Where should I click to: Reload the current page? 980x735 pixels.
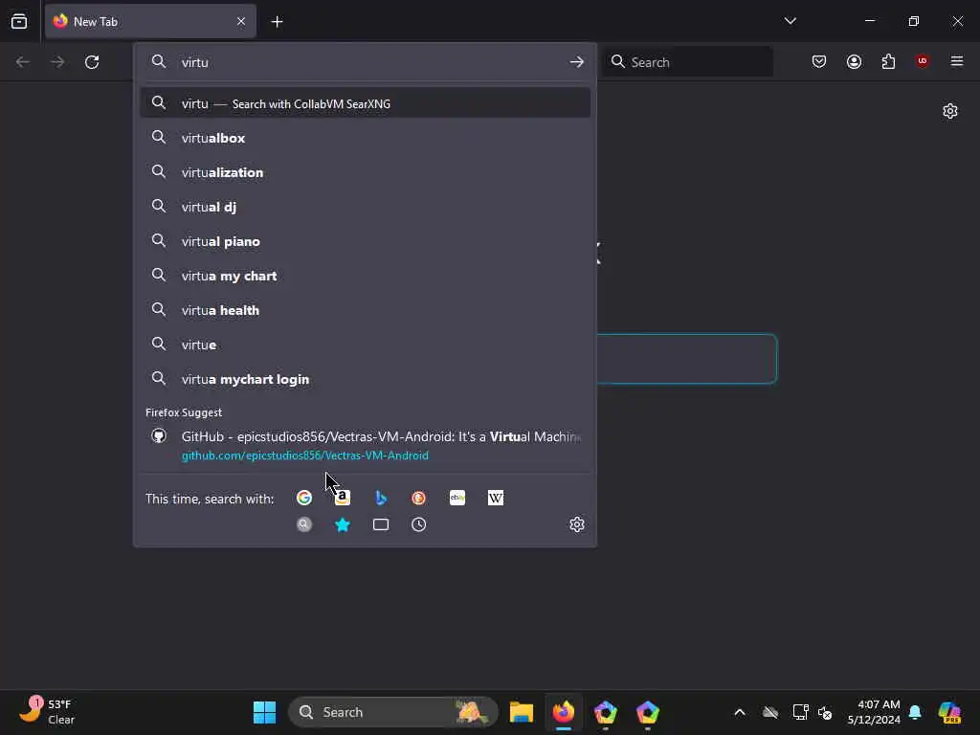point(92,62)
